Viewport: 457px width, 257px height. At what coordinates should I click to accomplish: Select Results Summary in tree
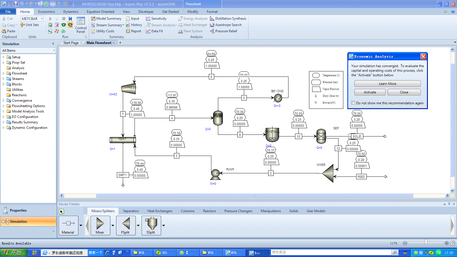(x=25, y=122)
